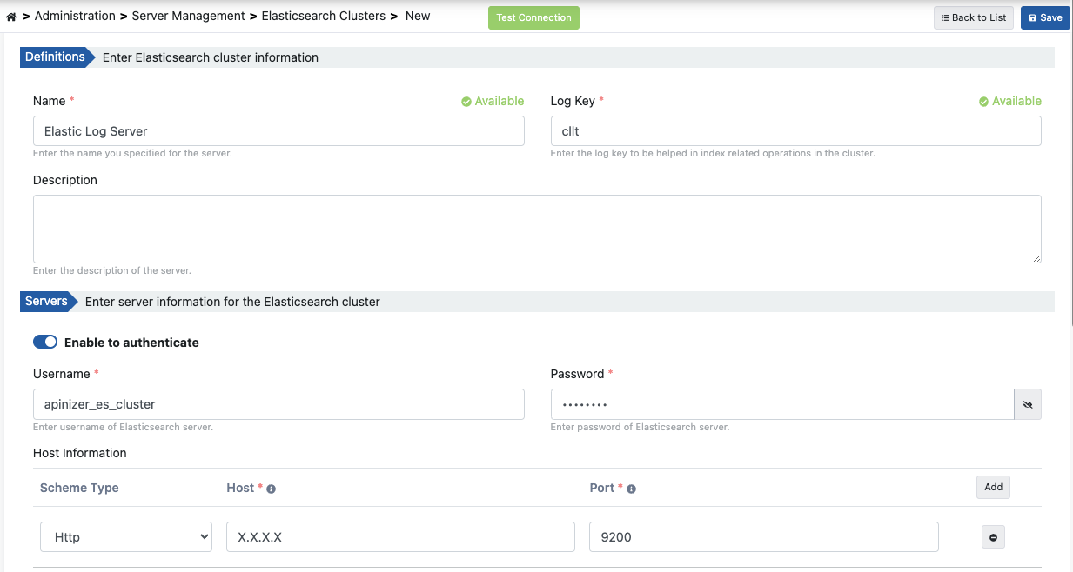This screenshot has height=572, width=1073.
Task: Click the home icon in breadcrumb
Action: (x=11, y=17)
